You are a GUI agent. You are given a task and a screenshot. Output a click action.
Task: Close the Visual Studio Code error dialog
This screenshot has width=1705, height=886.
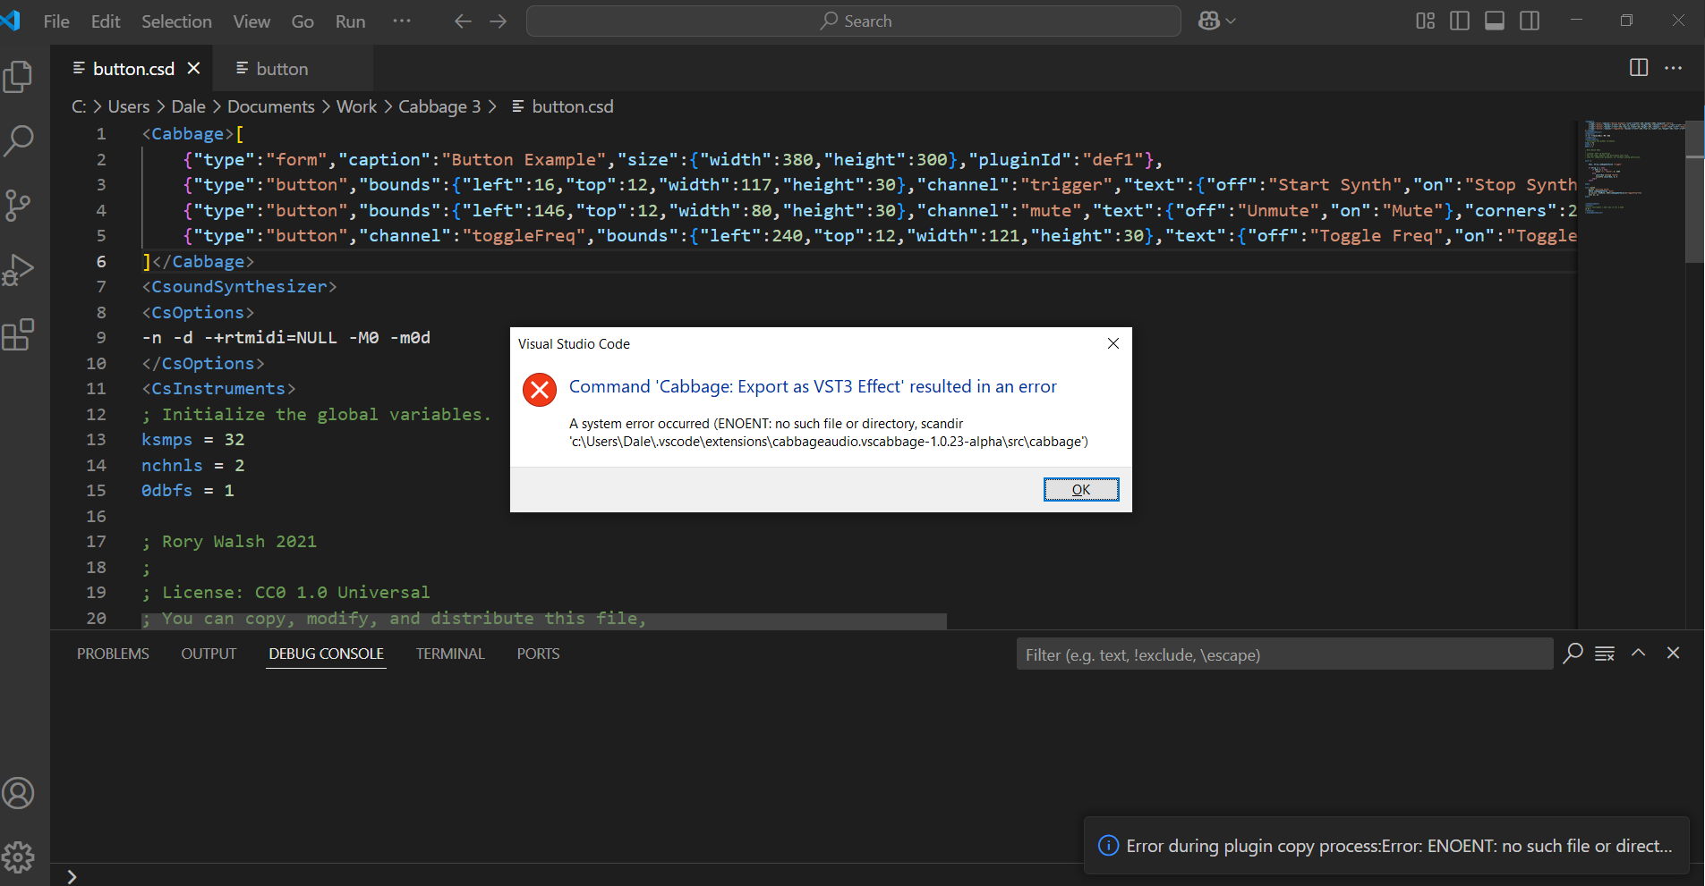point(1113,343)
